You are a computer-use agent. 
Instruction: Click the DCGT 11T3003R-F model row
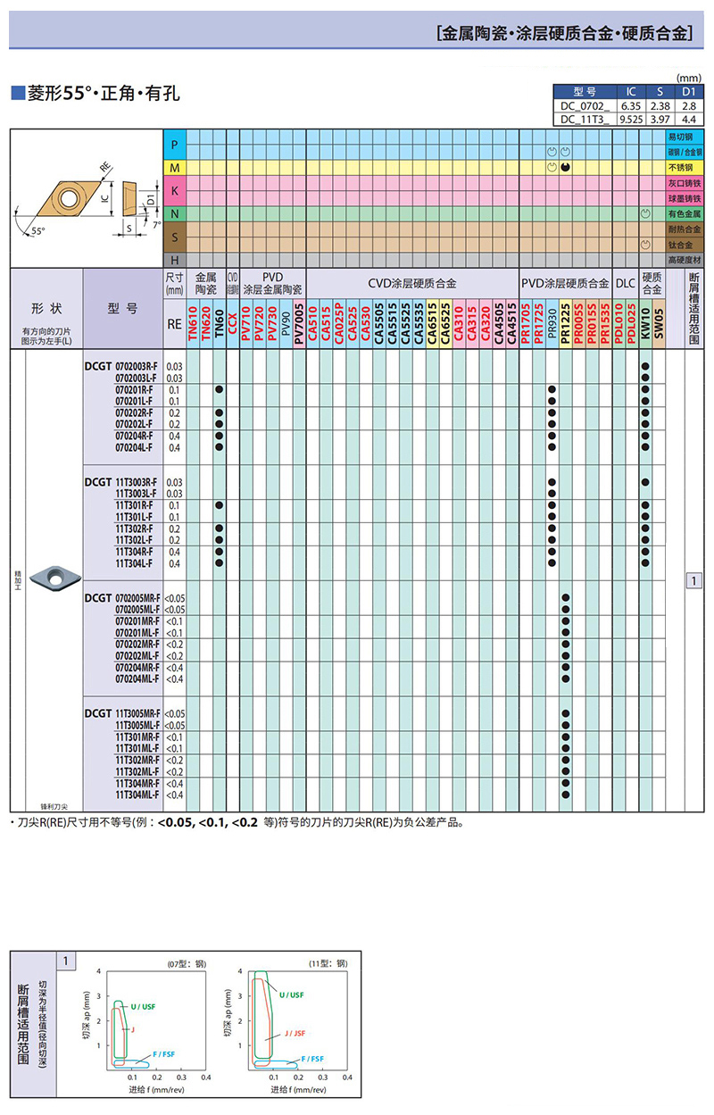[x=121, y=482]
